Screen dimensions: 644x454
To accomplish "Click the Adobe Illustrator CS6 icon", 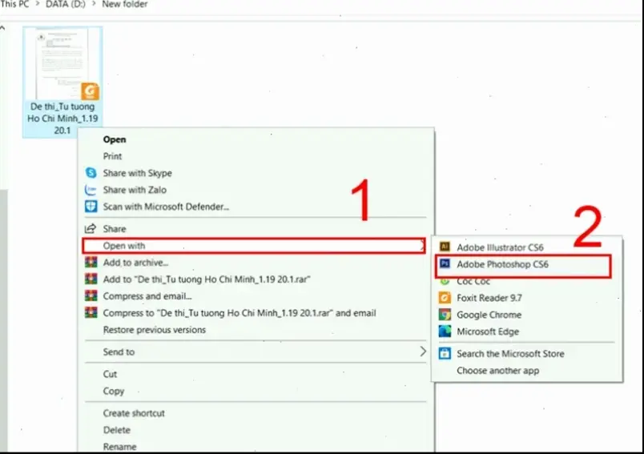I will point(445,247).
